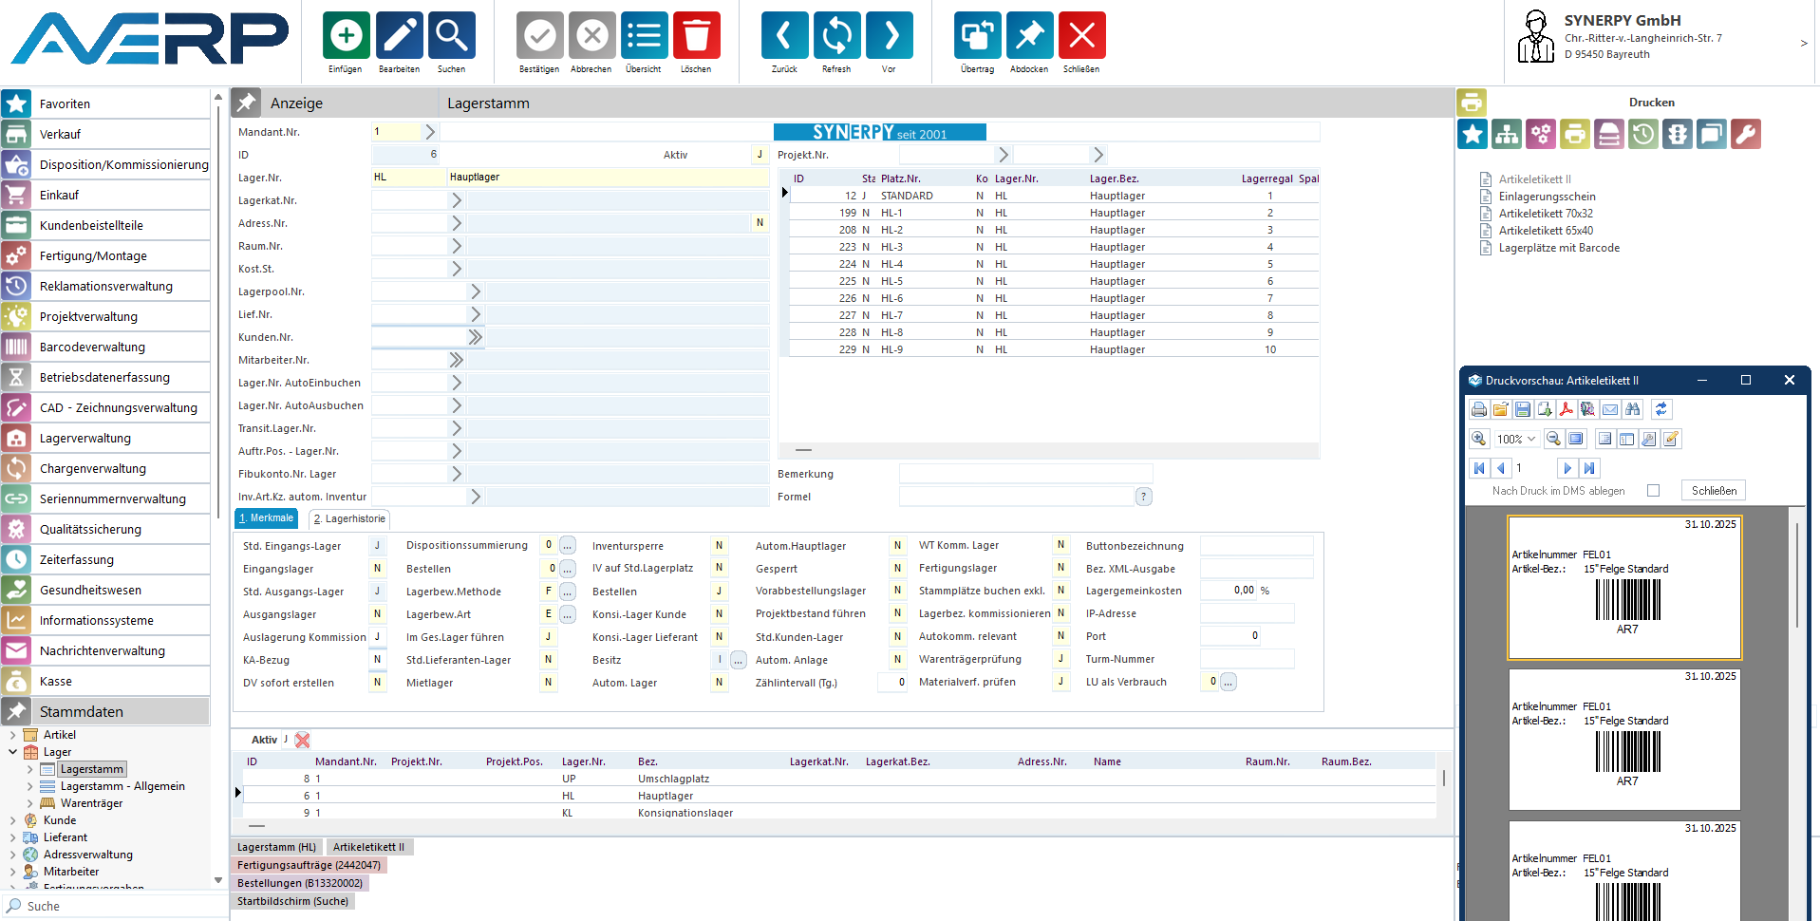This screenshot has width=1820, height=921.
Task: Click the PDF export icon in print preview
Action: [1566, 409]
